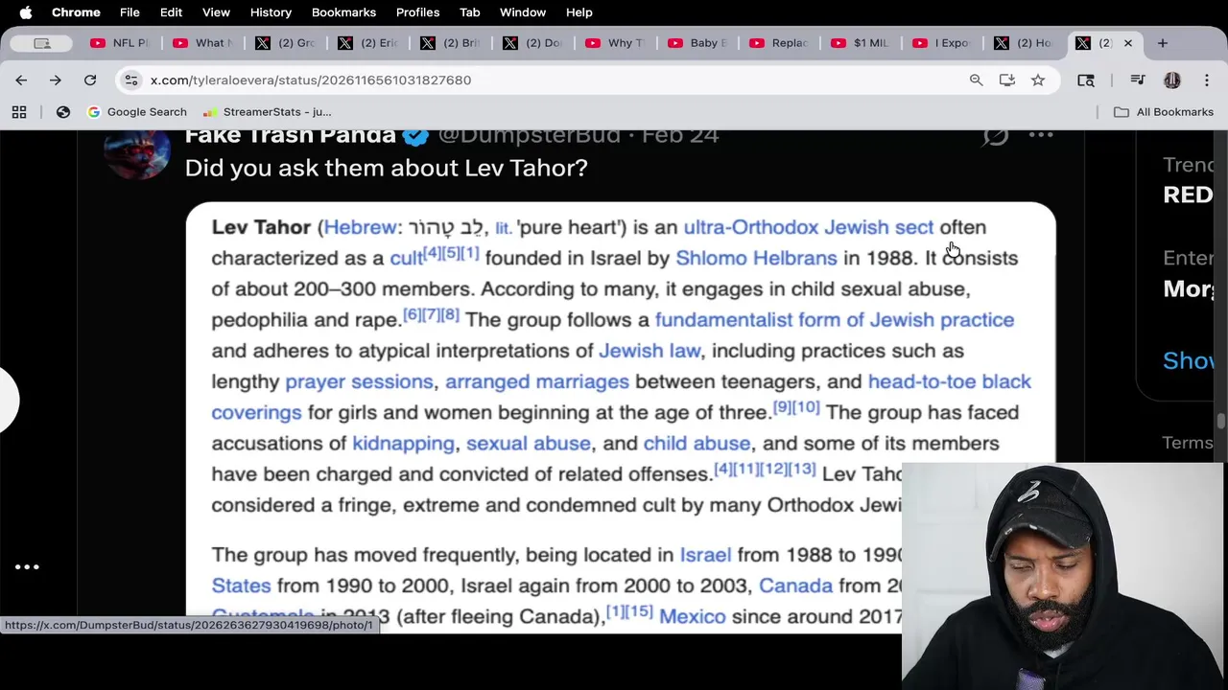The image size is (1228, 690).
Task: Switch to the '$1 MIL' YouTube tab
Action: [x=862, y=43]
